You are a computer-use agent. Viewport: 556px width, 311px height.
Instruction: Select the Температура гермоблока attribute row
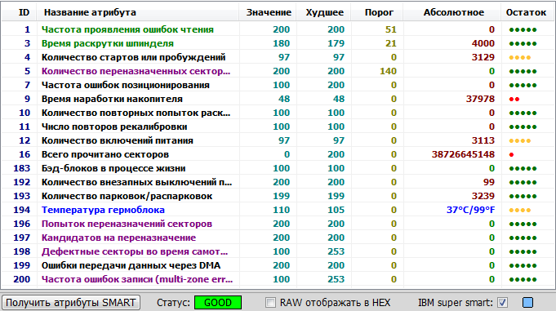(278, 210)
